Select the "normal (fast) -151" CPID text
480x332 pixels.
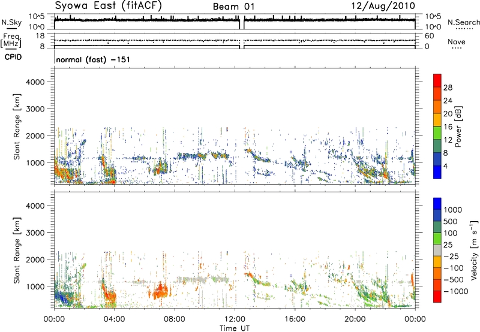tap(93, 59)
